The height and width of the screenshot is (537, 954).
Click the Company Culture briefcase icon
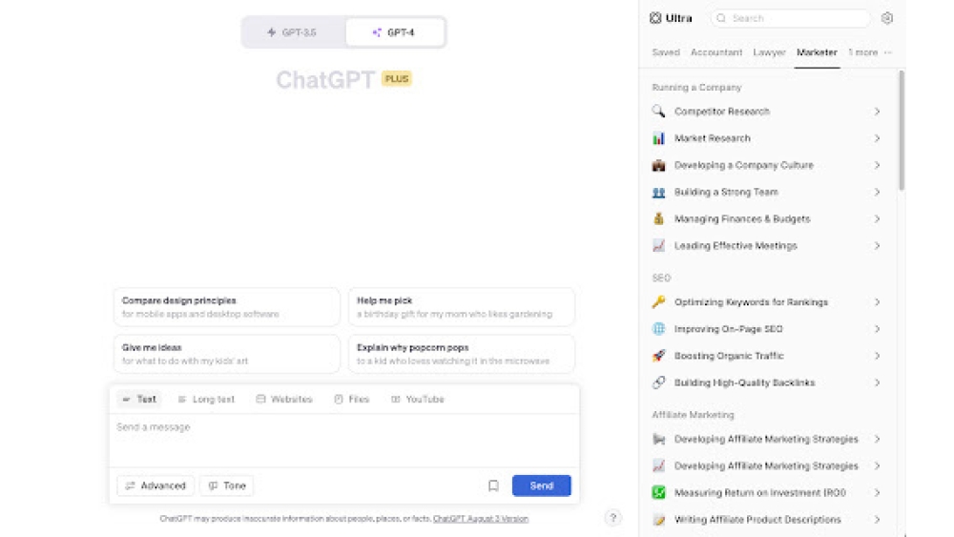[658, 165]
